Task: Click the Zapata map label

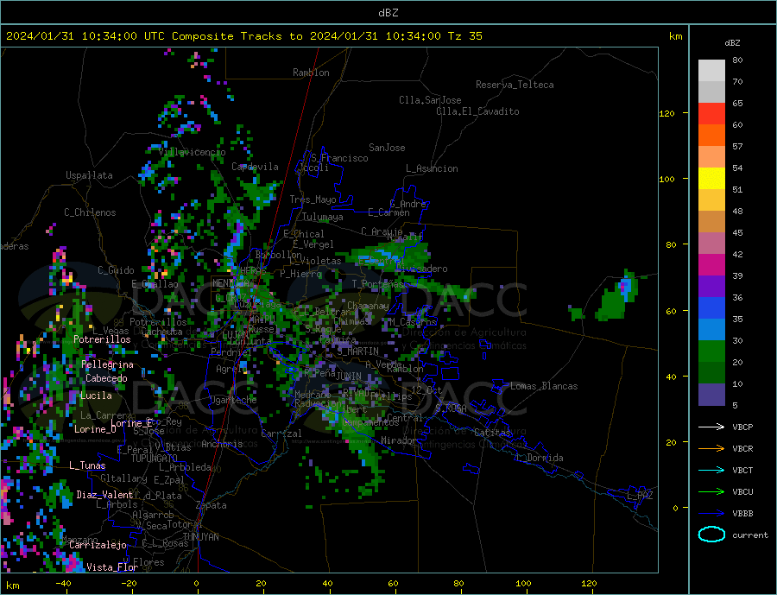Action: 212,506
